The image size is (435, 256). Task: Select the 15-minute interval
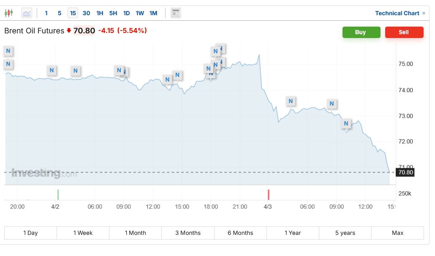coord(73,13)
